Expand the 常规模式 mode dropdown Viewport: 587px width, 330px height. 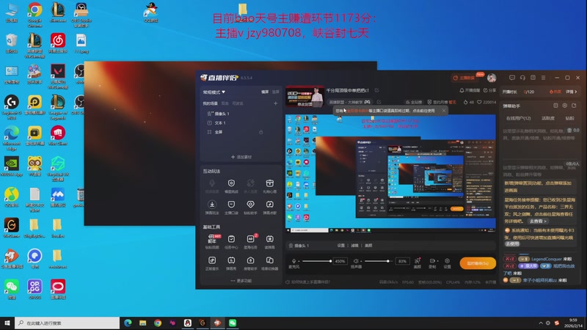[214, 92]
